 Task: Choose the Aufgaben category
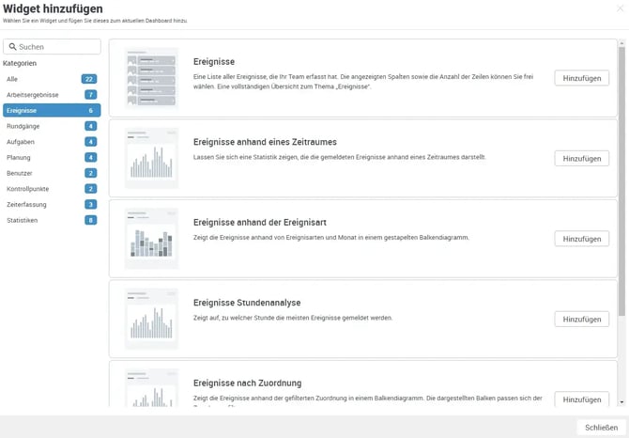click(x=52, y=142)
